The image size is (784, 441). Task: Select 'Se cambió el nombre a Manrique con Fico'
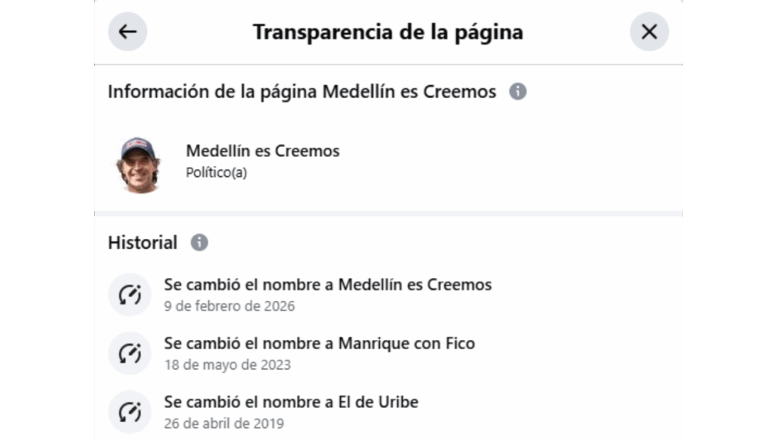click(319, 344)
